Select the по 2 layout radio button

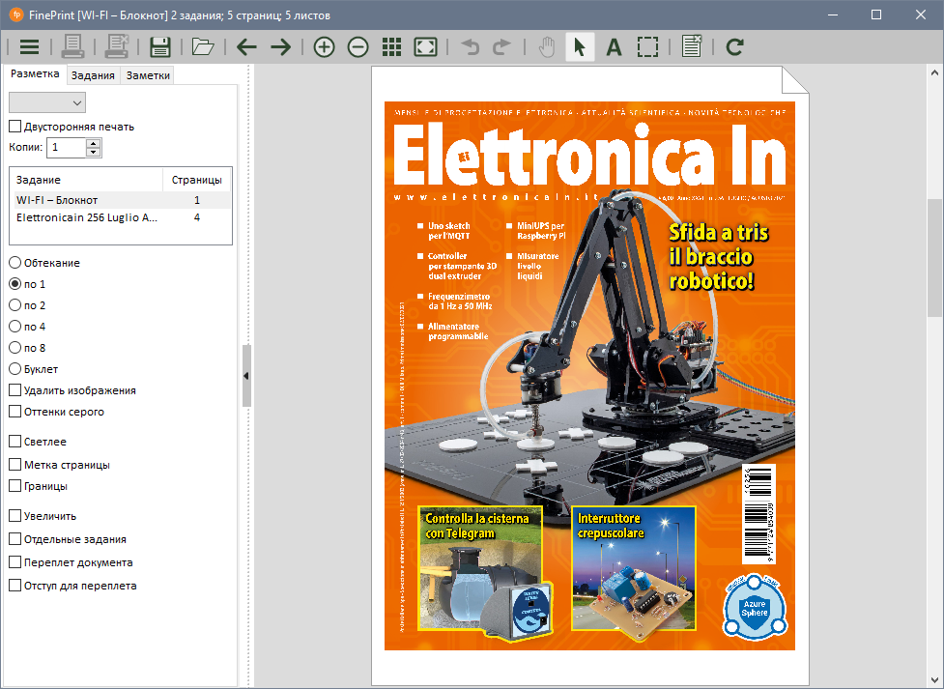tap(15, 305)
